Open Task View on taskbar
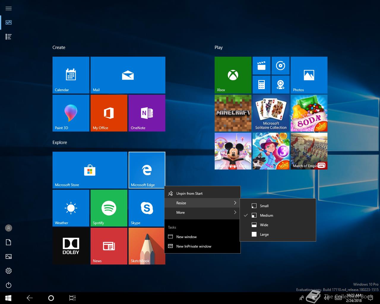This screenshot has width=380, height=304. click(x=72, y=298)
